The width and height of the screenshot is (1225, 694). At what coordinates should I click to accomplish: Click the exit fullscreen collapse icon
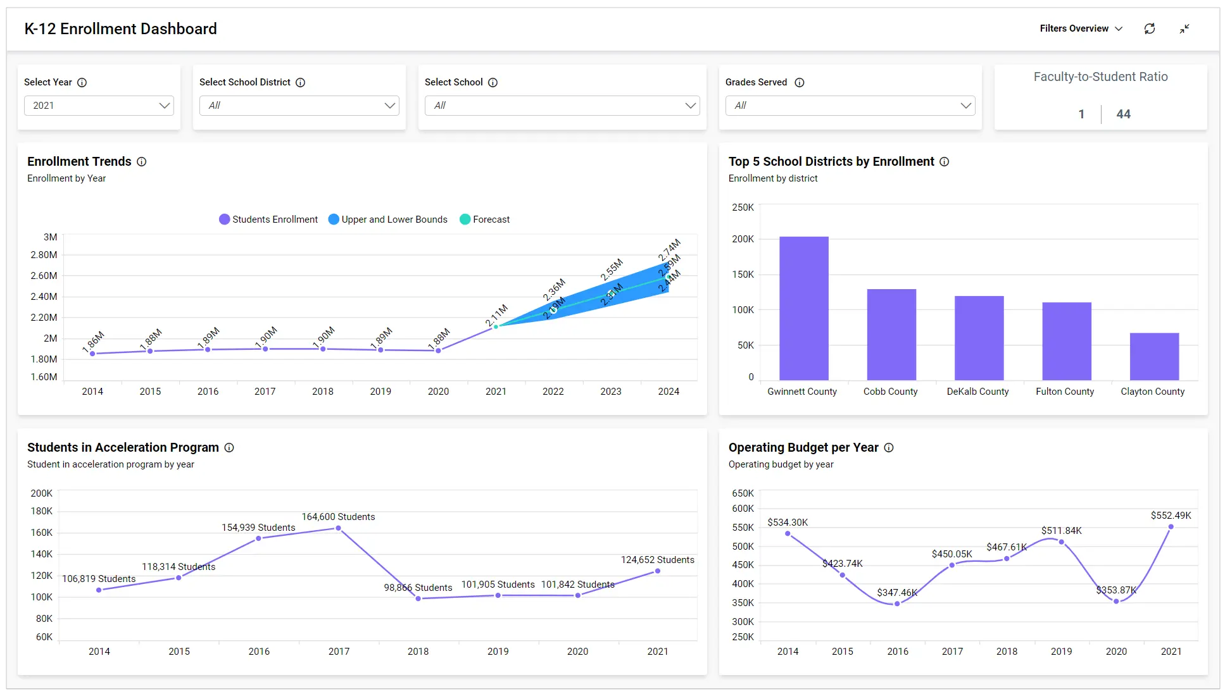click(1184, 28)
